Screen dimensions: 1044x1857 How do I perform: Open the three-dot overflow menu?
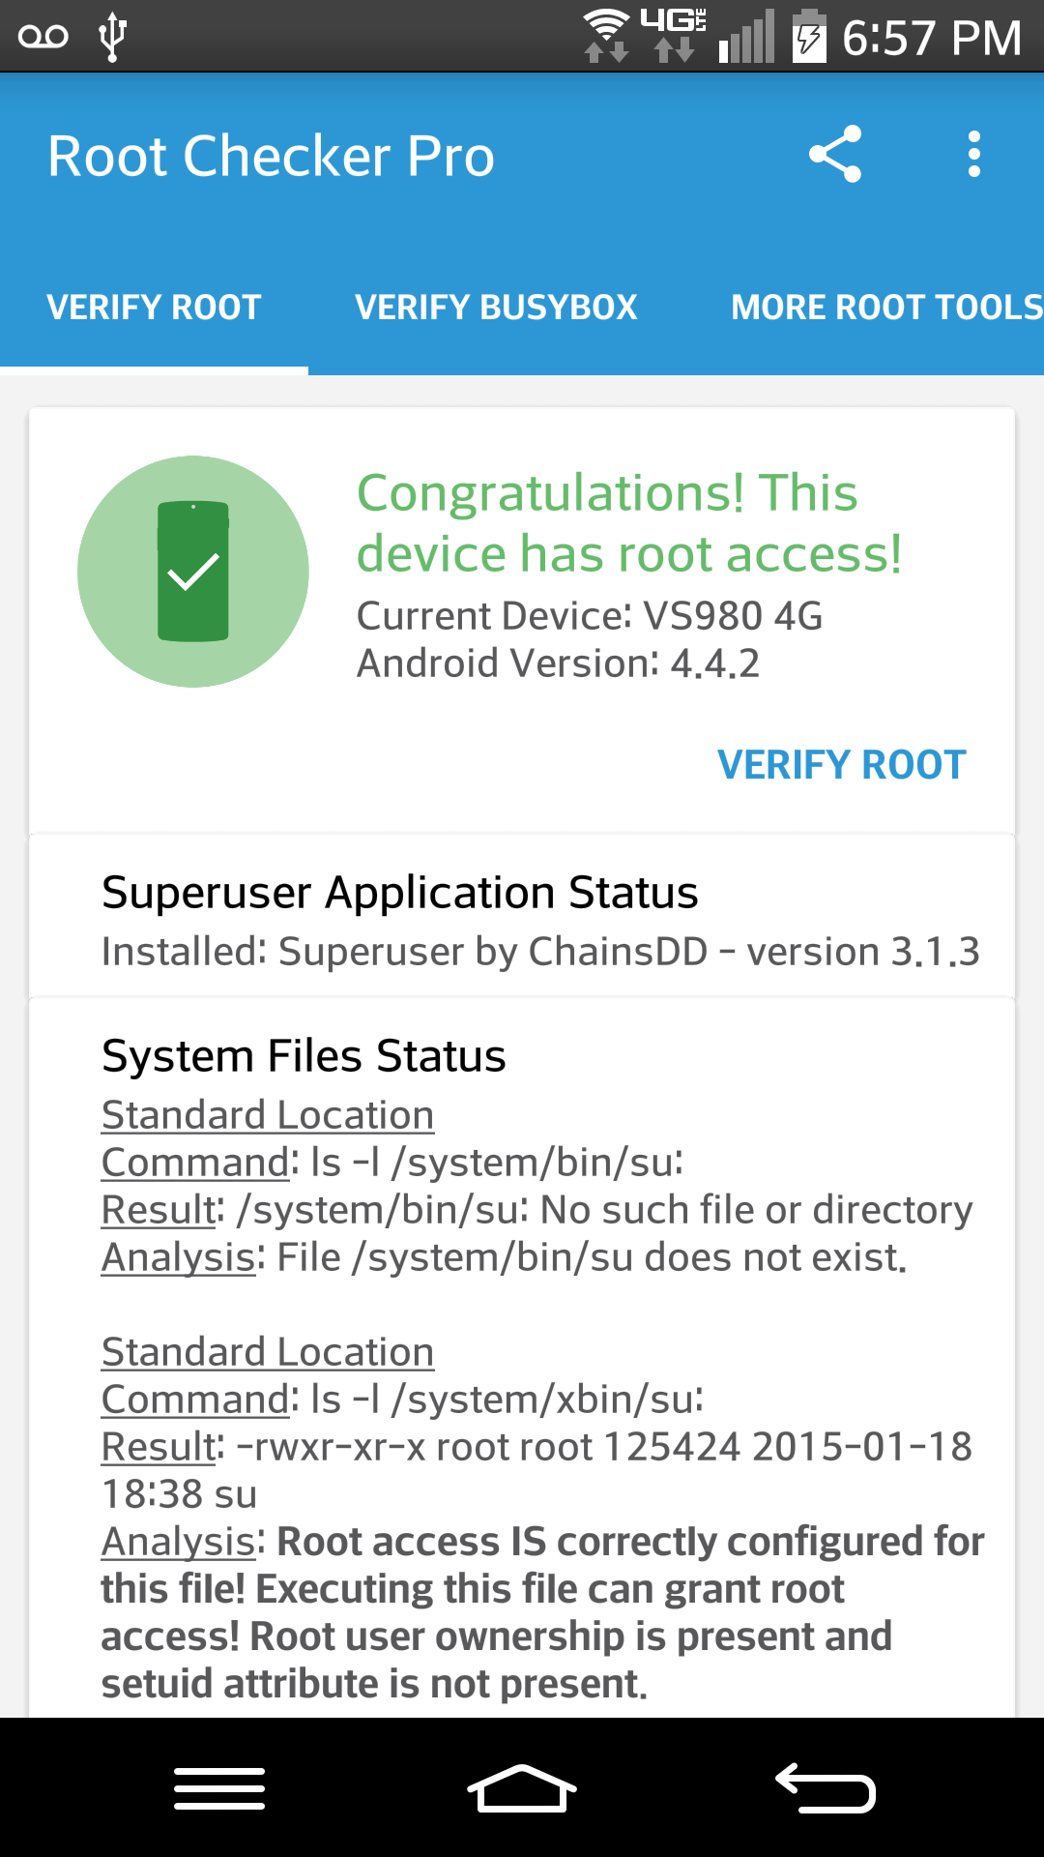click(973, 155)
